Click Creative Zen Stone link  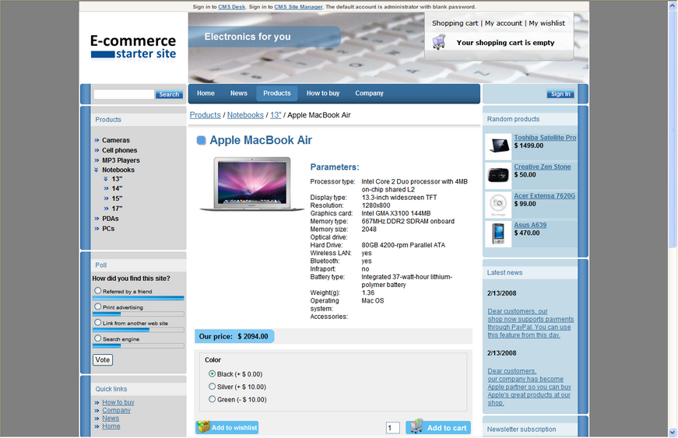pos(543,166)
